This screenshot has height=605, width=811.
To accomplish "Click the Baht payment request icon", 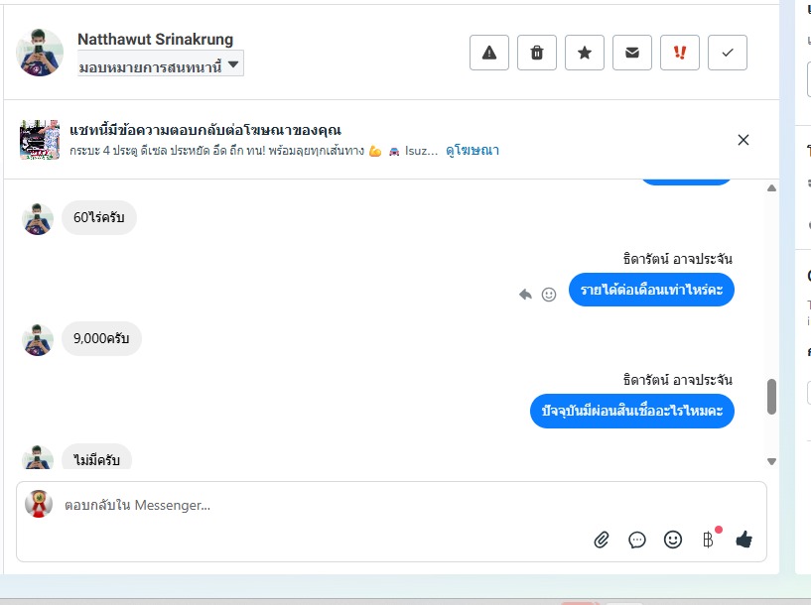I will [708, 540].
